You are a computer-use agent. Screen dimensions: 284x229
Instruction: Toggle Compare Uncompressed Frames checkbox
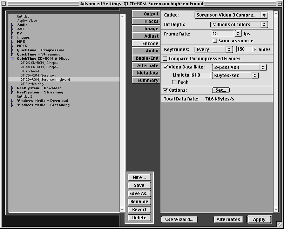point(165,59)
